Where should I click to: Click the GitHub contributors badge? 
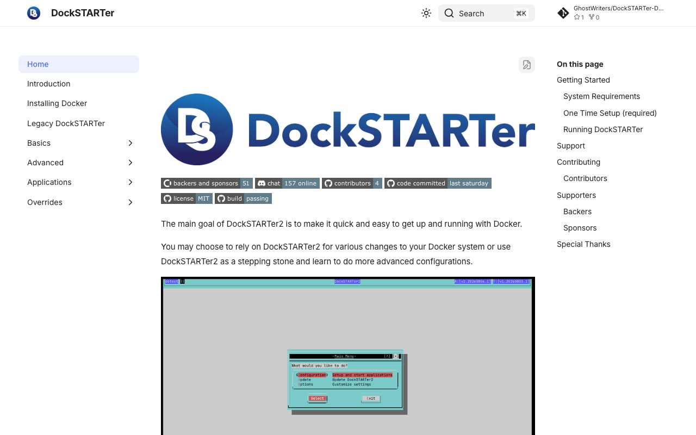[x=352, y=183]
